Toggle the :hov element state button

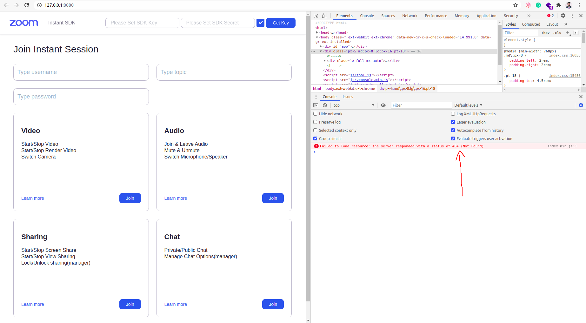tap(545, 33)
